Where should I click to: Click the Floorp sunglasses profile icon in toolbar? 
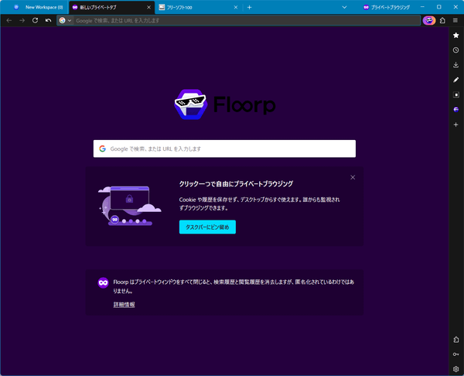(429, 20)
